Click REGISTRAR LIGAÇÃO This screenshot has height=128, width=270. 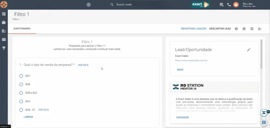(194, 29)
